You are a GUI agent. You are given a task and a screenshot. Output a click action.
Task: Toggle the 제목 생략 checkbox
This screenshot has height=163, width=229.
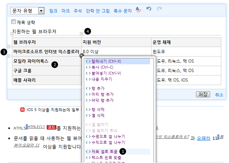(13, 22)
